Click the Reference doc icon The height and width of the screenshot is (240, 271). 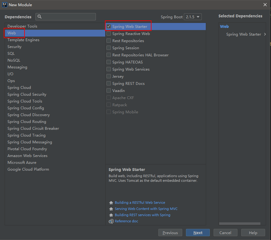click(111, 221)
